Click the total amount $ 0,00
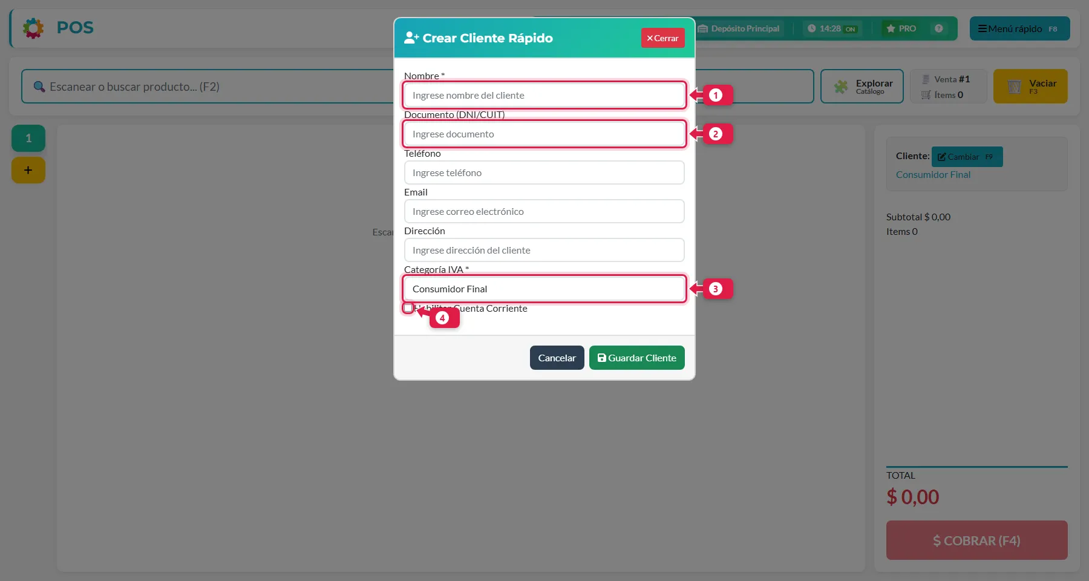The width and height of the screenshot is (1089, 581). click(913, 497)
